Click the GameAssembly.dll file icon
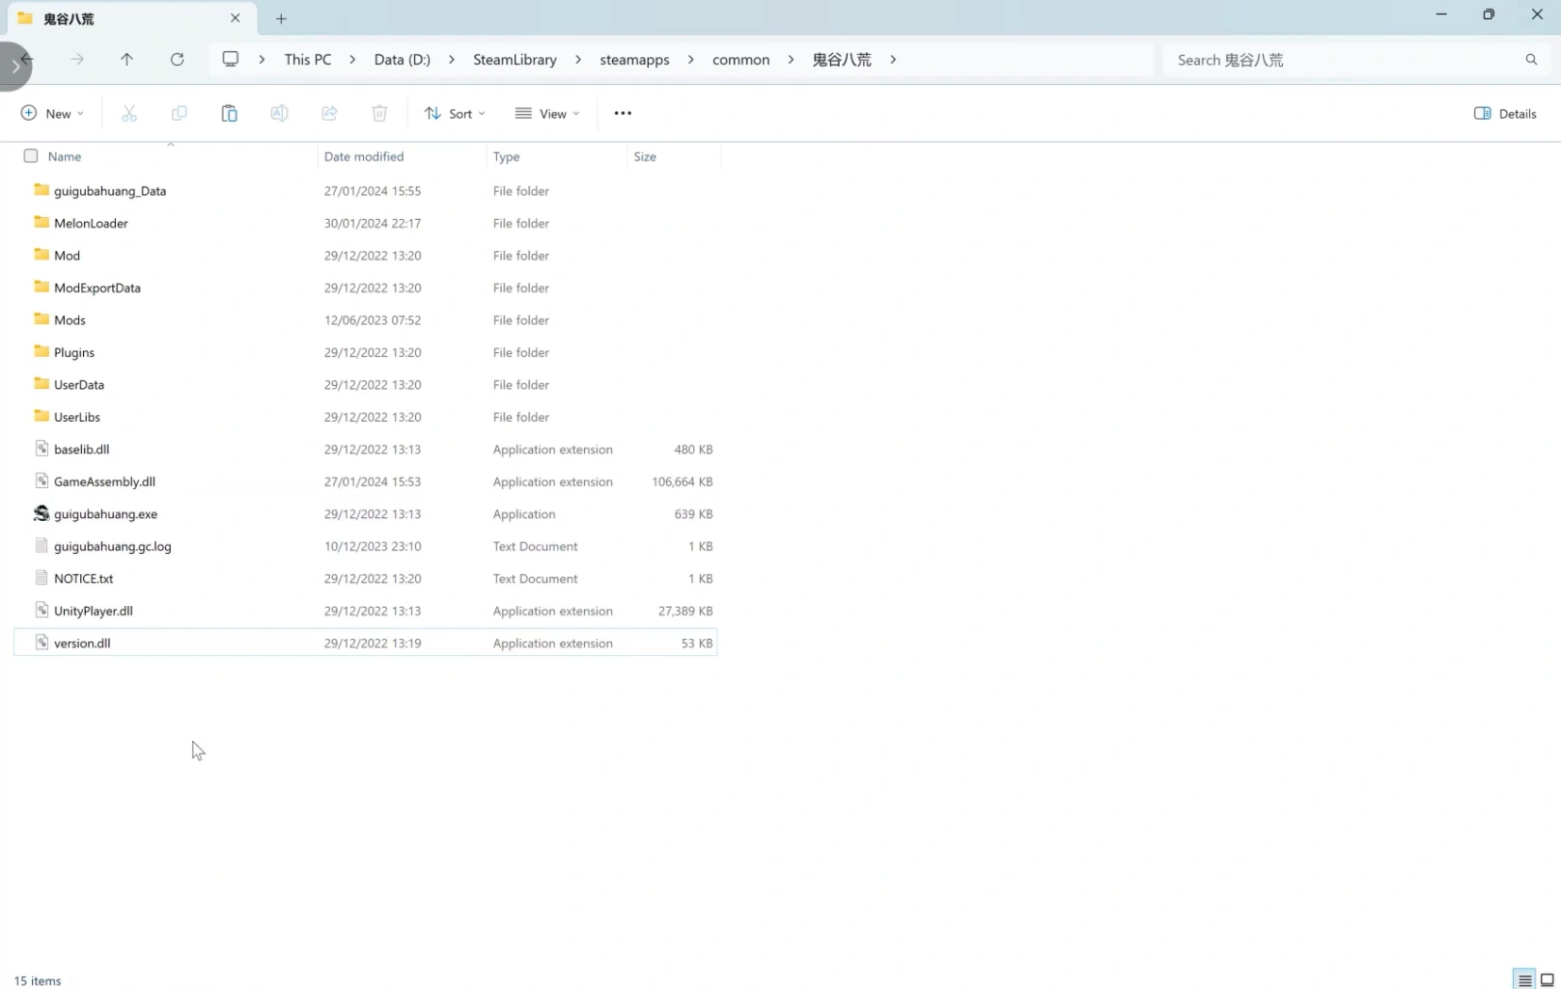This screenshot has width=1561, height=989. pos(42,481)
